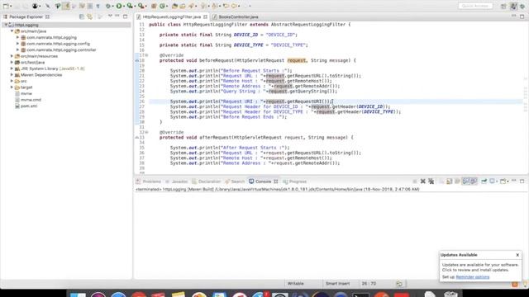This screenshot has height=297, width=529.
Task: Click the Updates Available notification message text
Action: coord(480,267)
